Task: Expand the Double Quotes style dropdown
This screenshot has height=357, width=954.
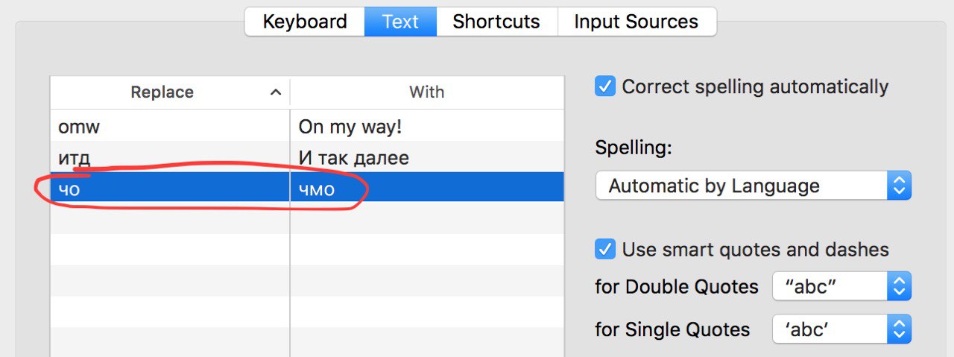Action: 842,287
